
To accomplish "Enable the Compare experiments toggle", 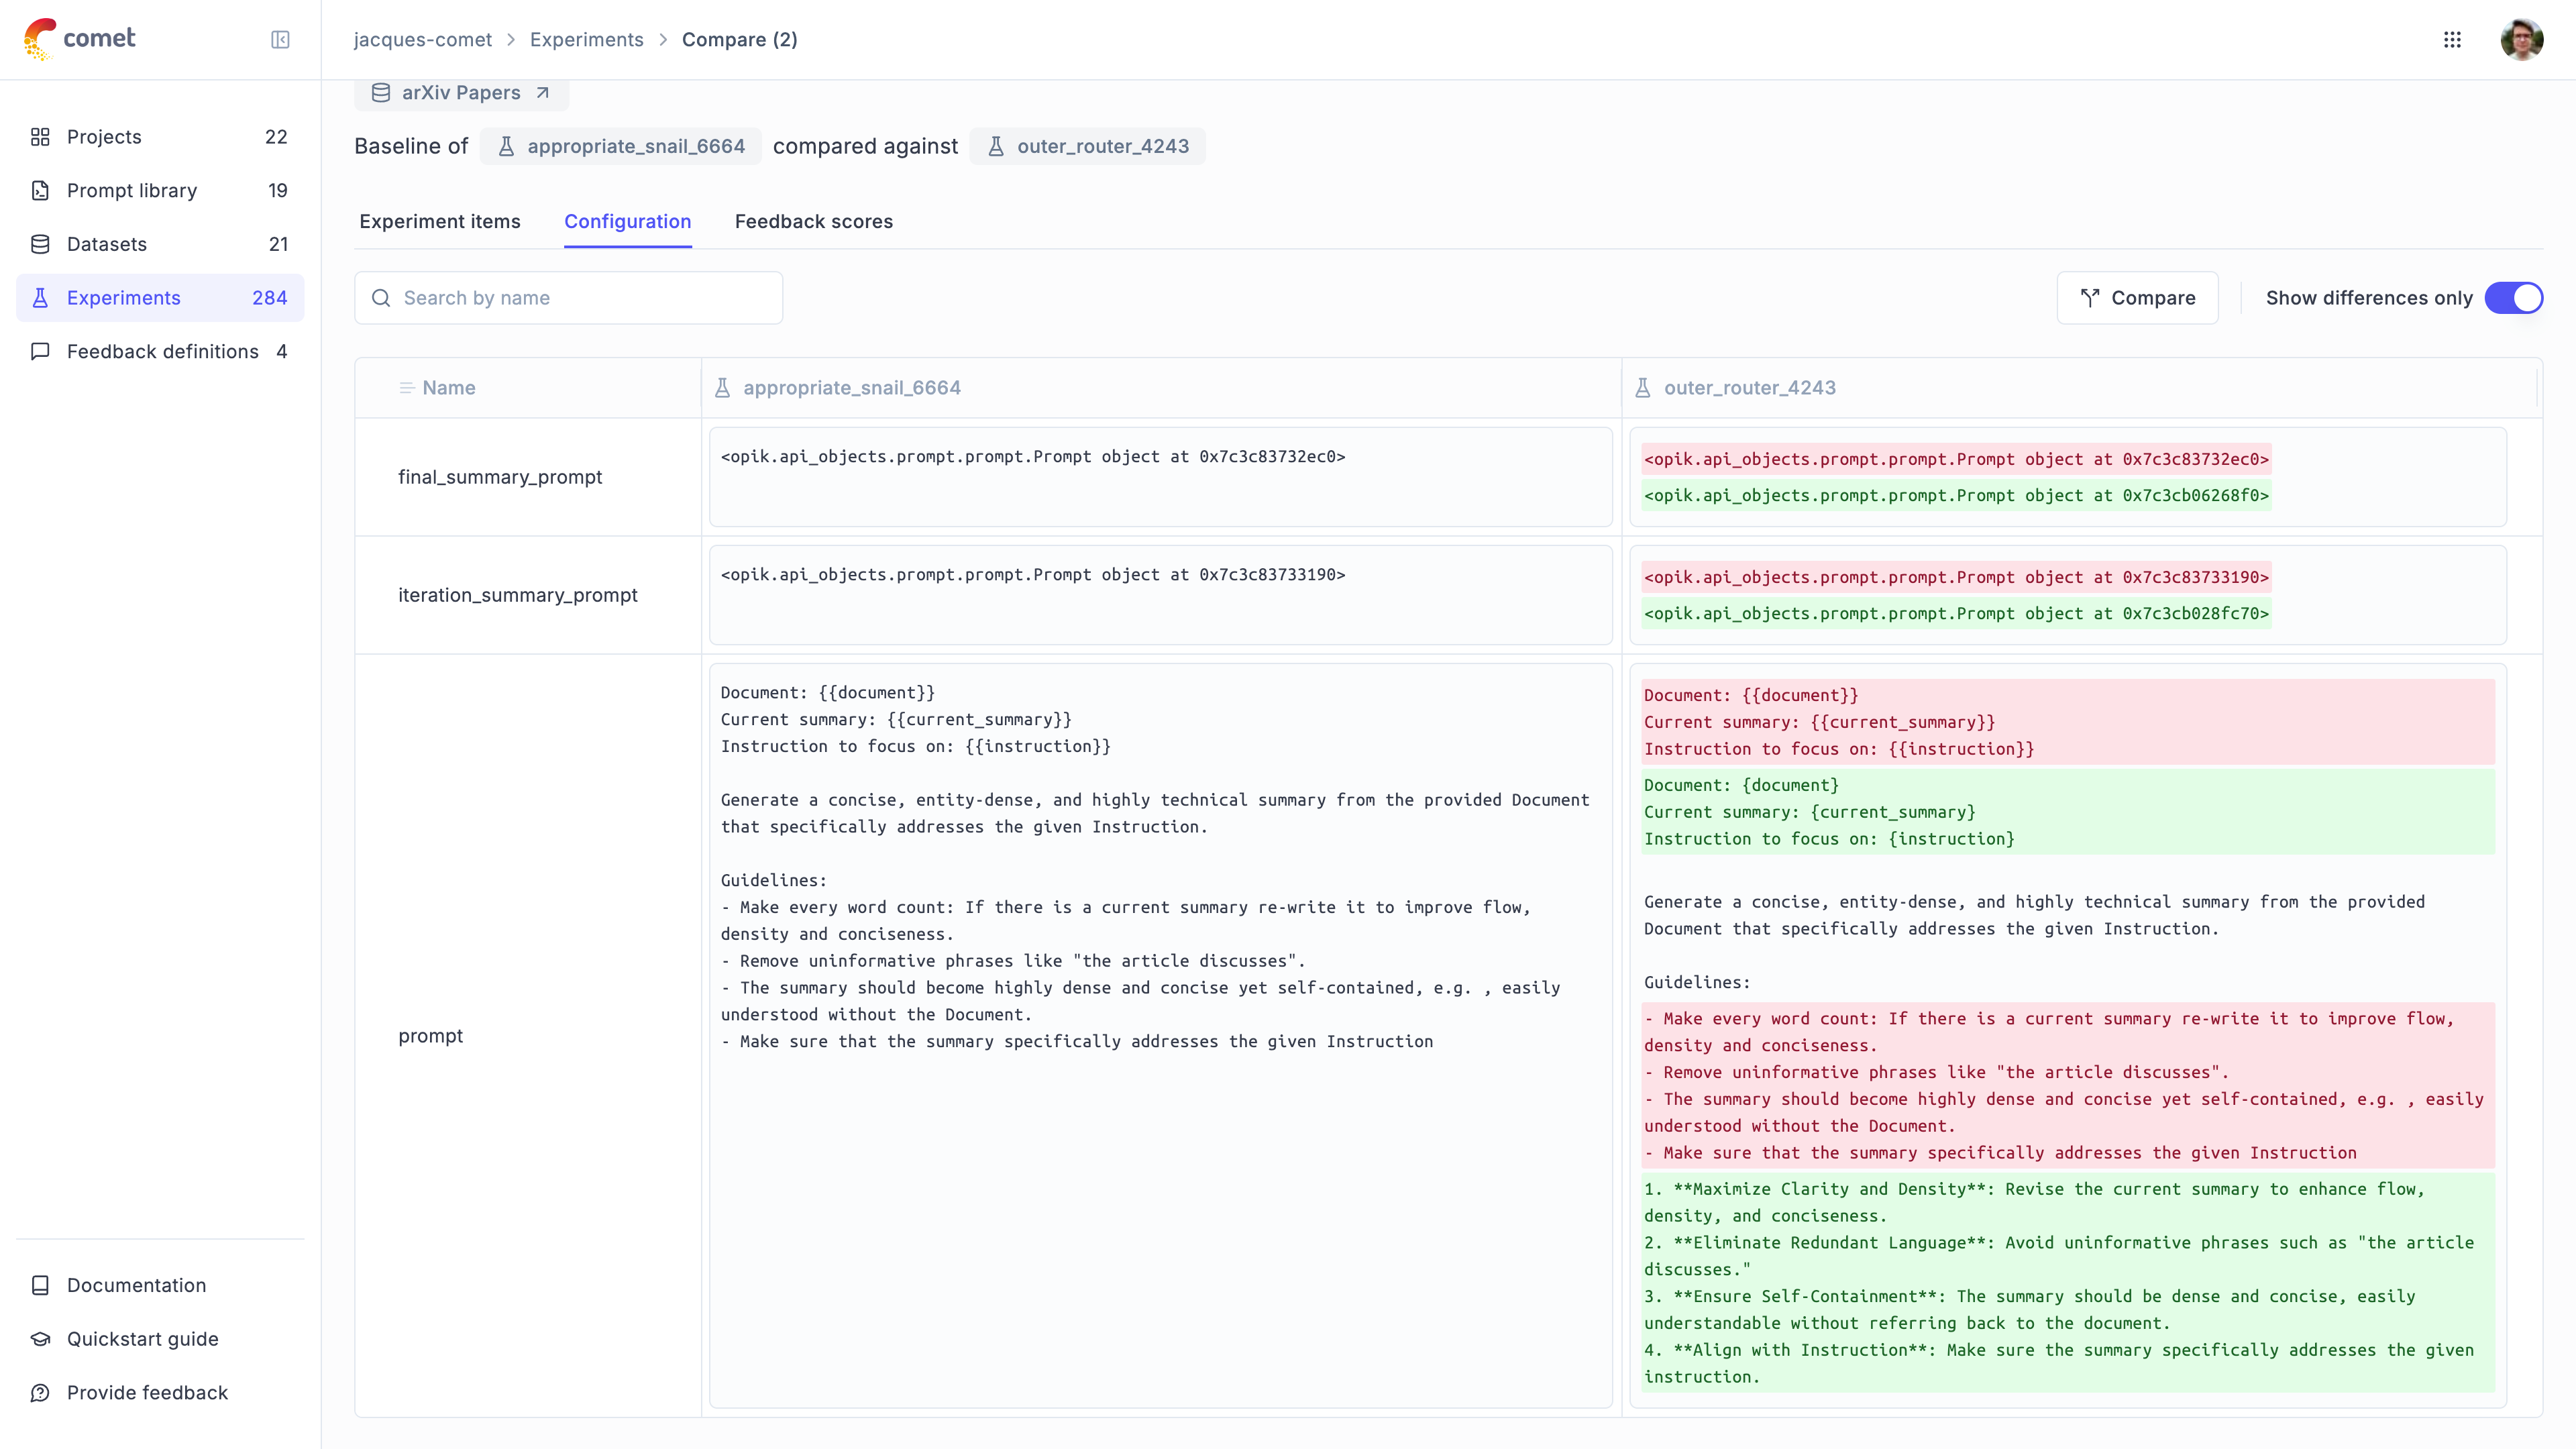I will pyautogui.click(x=2516, y=297).
